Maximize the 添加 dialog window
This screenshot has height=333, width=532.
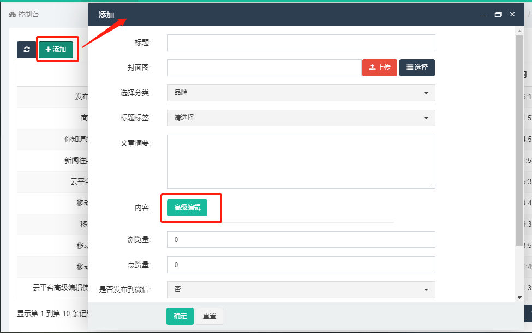click(498, 15)
